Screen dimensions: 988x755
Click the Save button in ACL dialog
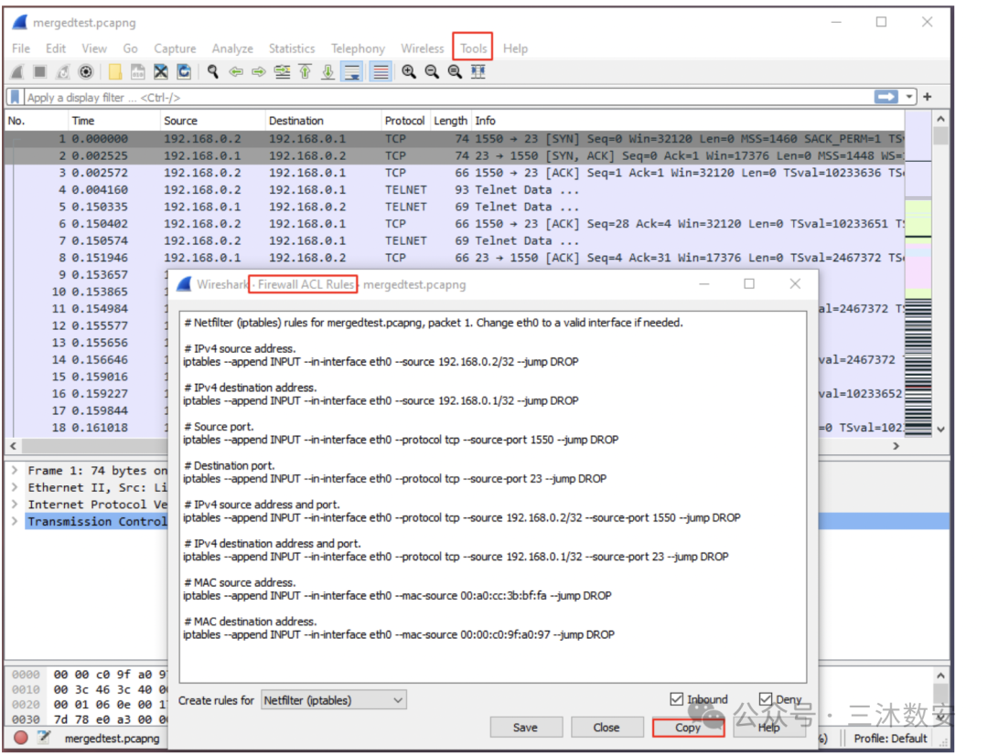pyautogui.click(x=525, y=728)
